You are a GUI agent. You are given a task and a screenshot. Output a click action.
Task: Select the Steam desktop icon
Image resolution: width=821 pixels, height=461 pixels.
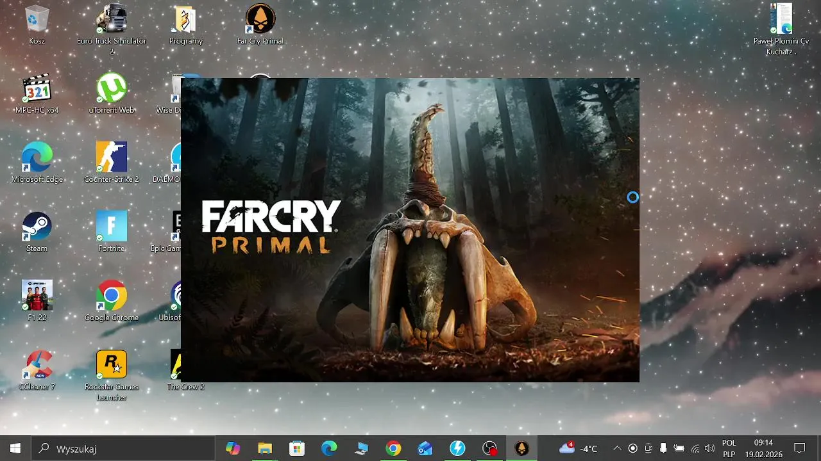click(37, 232)
